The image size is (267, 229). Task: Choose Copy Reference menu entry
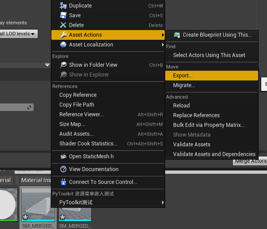click(108, 95)
